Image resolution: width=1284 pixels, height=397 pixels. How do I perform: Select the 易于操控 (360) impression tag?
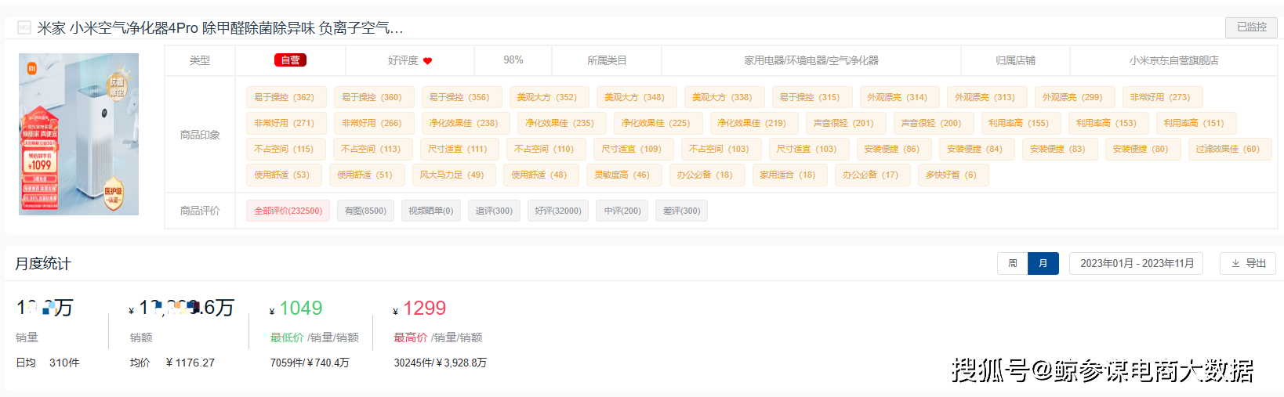tap(372, 97)
